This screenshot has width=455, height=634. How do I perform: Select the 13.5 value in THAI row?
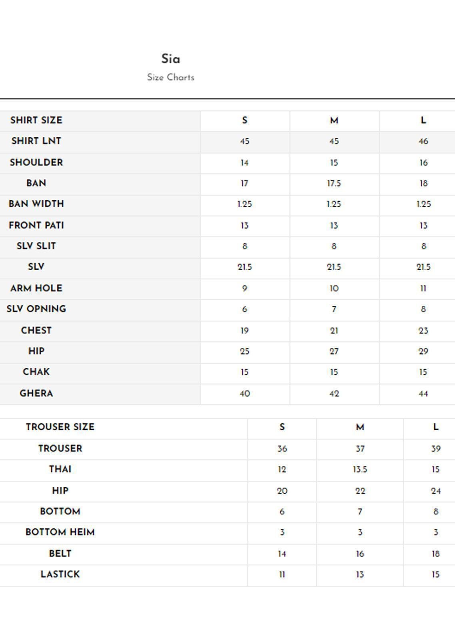pyautogui.click(x=360, y=469)
